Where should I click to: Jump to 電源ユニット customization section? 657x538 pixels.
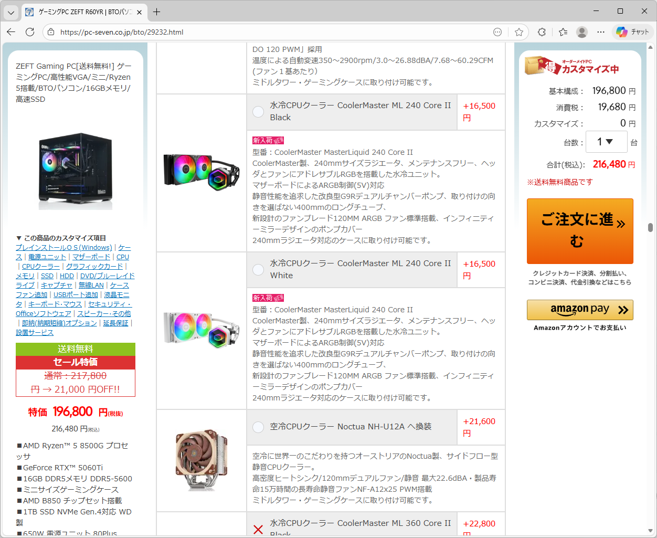point(47,257)
